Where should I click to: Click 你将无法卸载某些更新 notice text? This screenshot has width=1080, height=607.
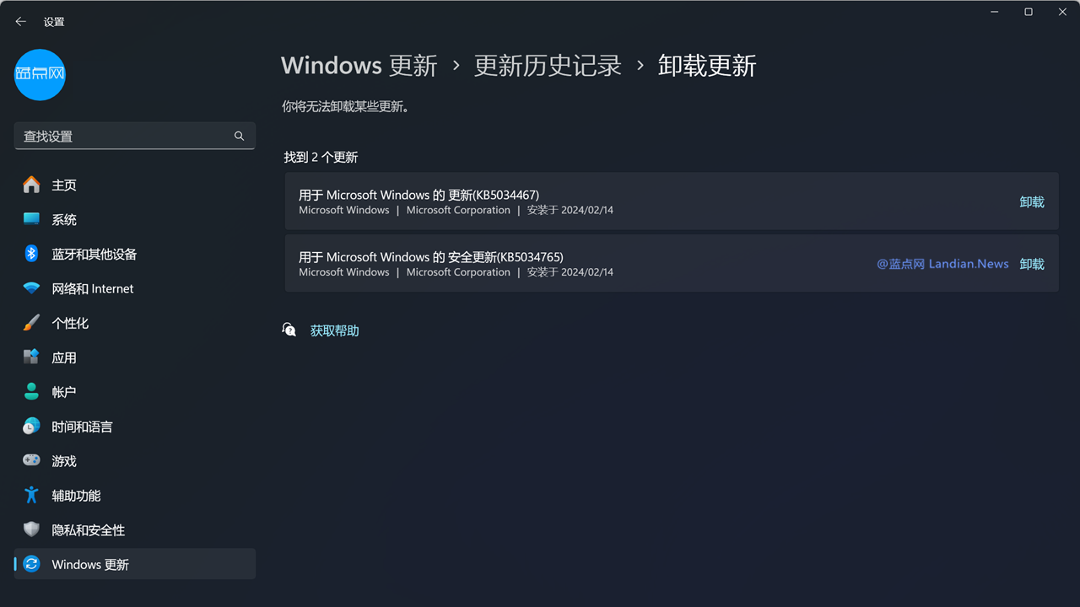tap(345, 107)
